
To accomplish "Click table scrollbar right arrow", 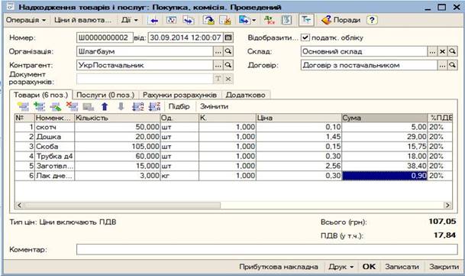I will pos(447,205).
